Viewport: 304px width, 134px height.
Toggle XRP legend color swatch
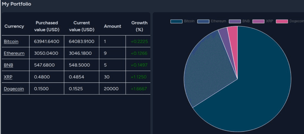point(258,21)
